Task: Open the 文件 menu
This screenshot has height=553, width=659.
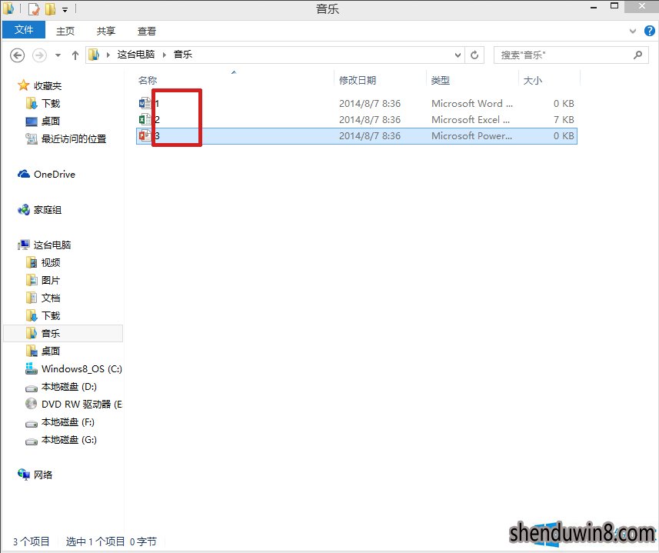Action: pos(24,30)
